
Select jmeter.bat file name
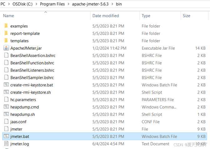coord(20,136)
